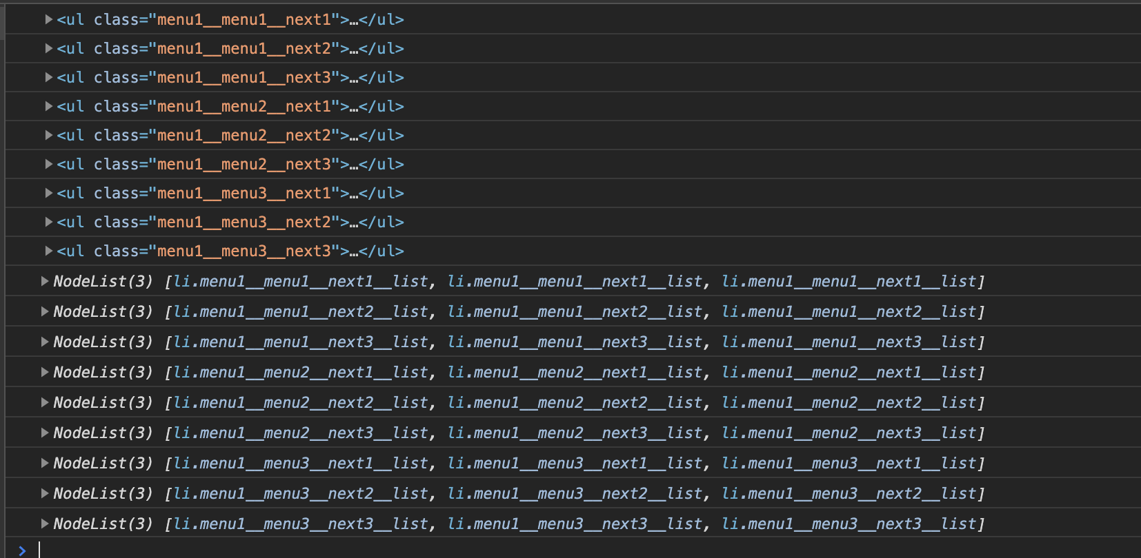Expand NodeList of menu1__menu1__next1__list items
Image resolution: width=1141 pixels, height=558 pixels.
[x=45, y=281]
